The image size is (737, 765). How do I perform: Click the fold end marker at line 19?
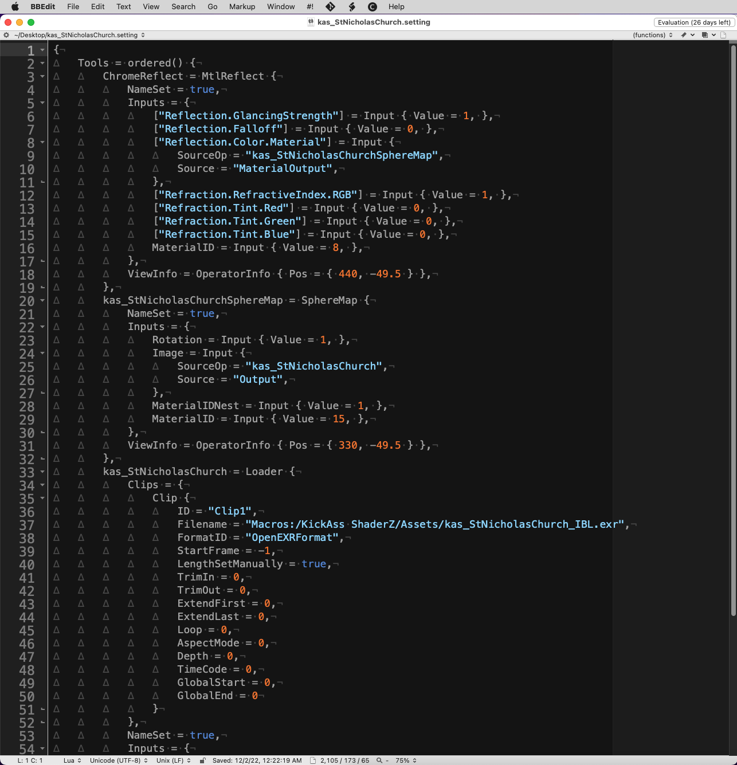pyautogui.click(x=42, y=288)
